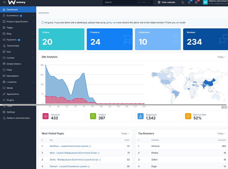Click the Sessions eye icon
228x169 pixels.
46,116
